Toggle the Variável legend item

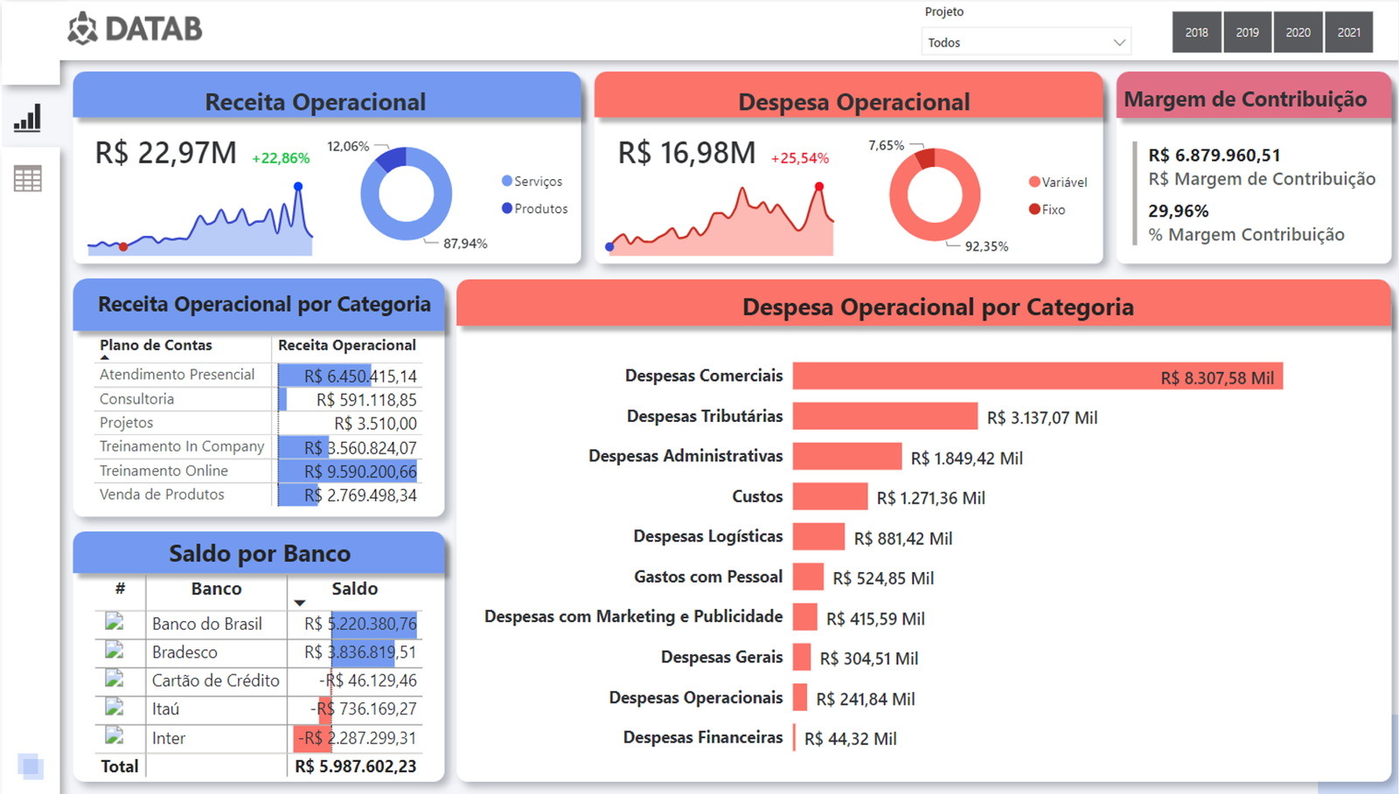tap(1058, 183)
